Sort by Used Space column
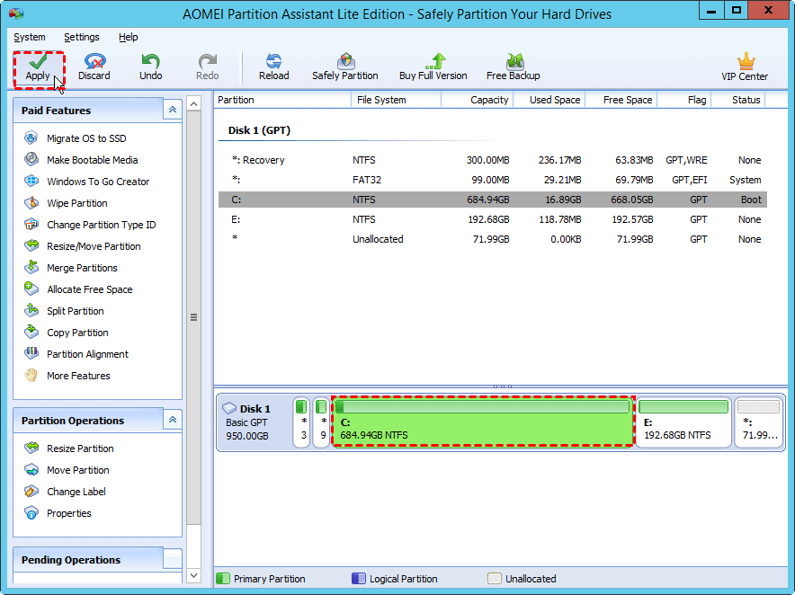 [549, 100]
